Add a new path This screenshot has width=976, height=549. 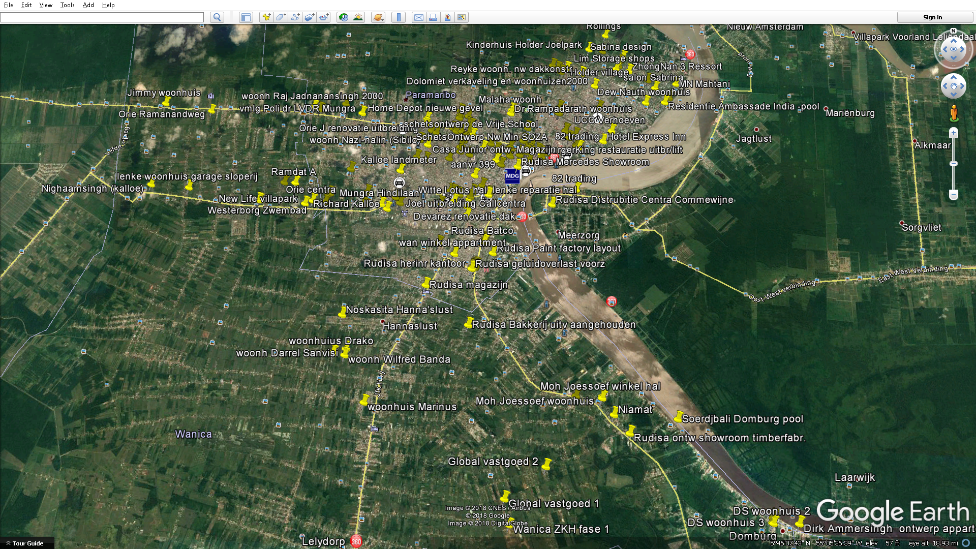pos(295,17)
